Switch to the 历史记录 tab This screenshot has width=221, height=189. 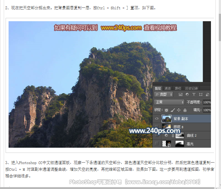point(191,89)
